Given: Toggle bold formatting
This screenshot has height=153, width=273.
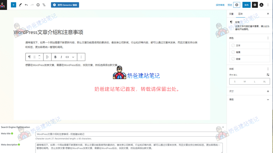Looking at the screenshot, I should click(x=55, y=57).
